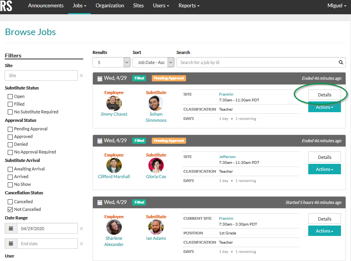
Task: Clear the start date 04/29/2020 with its X
Action: click(81, 229)
